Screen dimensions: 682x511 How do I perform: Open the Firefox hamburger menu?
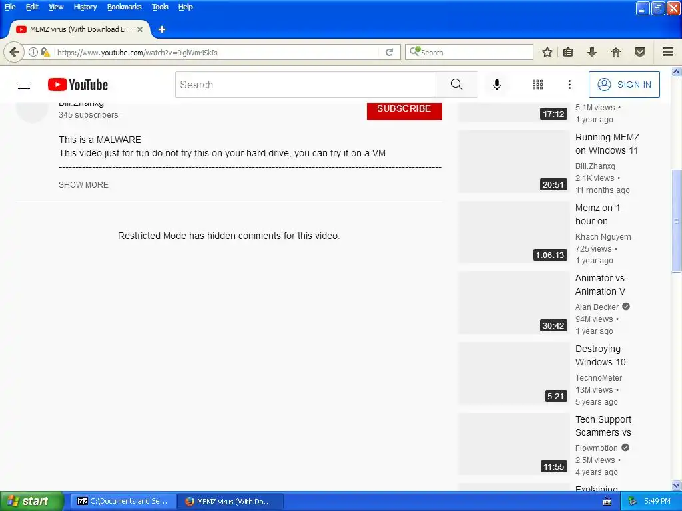pyautogui.click(x=668, y=52)
